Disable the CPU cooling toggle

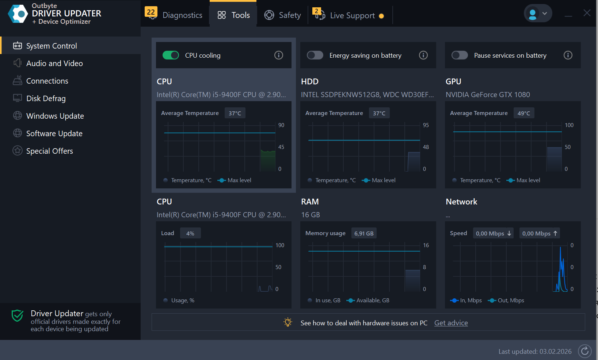(x=171, y=55)
